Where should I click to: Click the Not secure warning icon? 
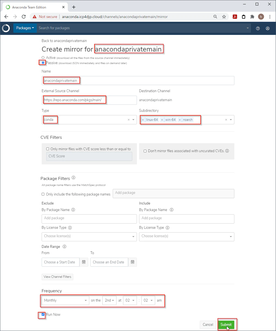coord(34,17)
